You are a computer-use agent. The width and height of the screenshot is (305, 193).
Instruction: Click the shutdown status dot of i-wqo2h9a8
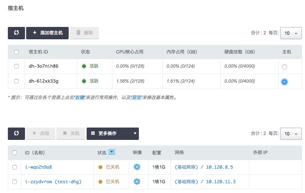pos(100,167)
